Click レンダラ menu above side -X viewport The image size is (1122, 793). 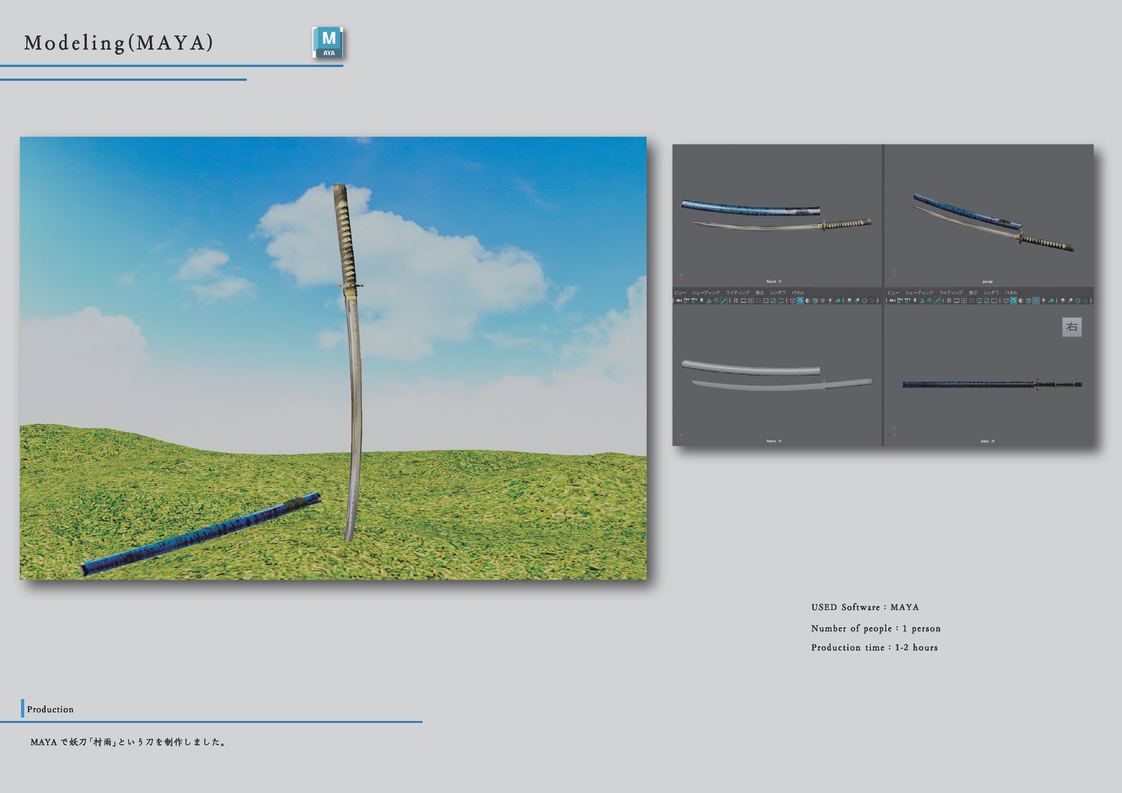tap(991, 293)
